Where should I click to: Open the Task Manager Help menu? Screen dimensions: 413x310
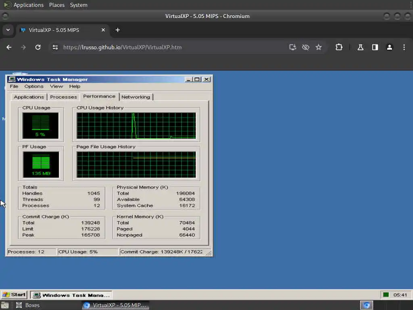coord(75,86)
